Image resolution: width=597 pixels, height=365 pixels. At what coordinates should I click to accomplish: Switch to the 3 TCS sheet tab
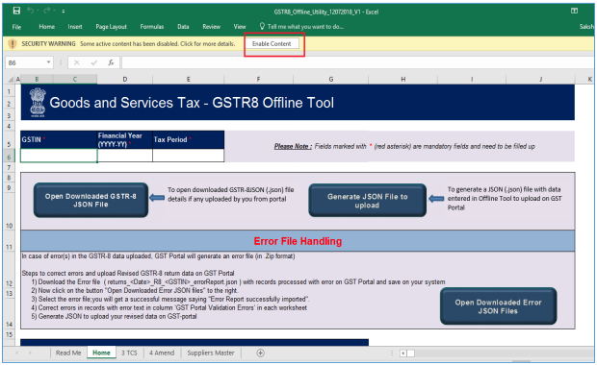coord(129,353)
